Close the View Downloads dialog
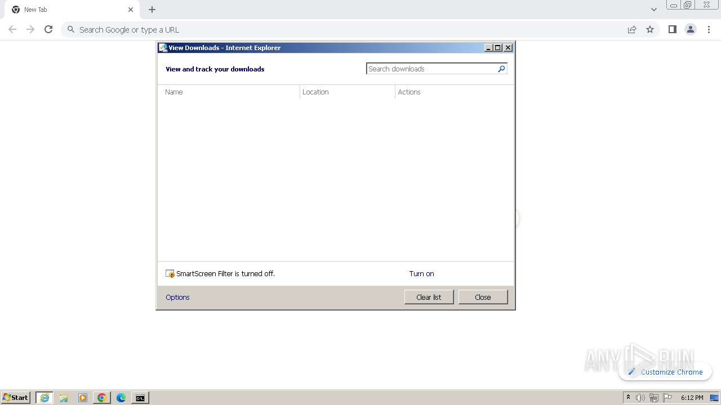 483,297
